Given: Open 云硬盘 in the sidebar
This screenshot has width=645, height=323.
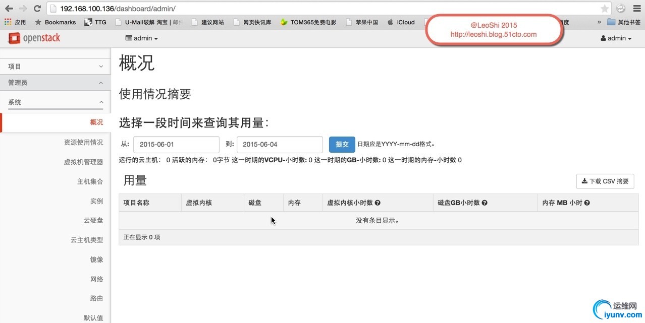Looking at the screenshot, I should (x=93, y=220).
